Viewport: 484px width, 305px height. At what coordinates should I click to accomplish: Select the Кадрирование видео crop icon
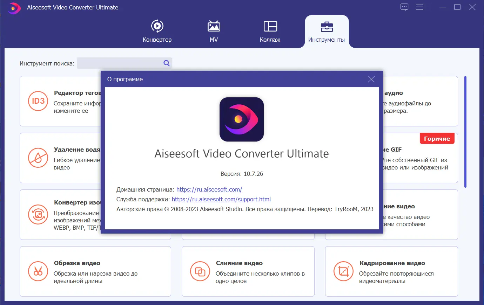(x=343, y=271)
